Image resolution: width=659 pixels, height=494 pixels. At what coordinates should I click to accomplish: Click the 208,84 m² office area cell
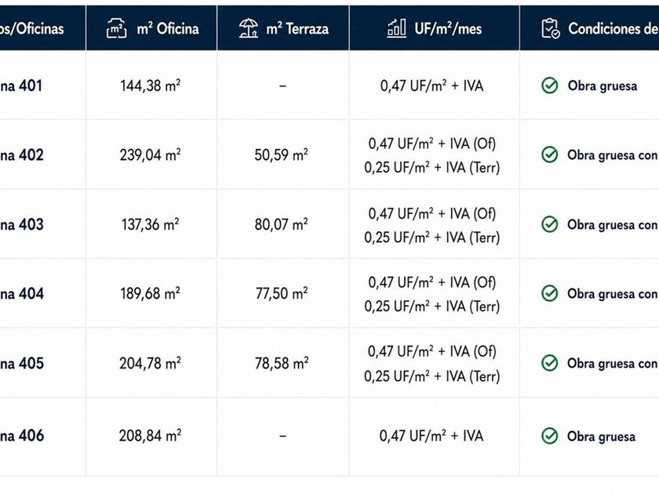(x=150, y=436)
